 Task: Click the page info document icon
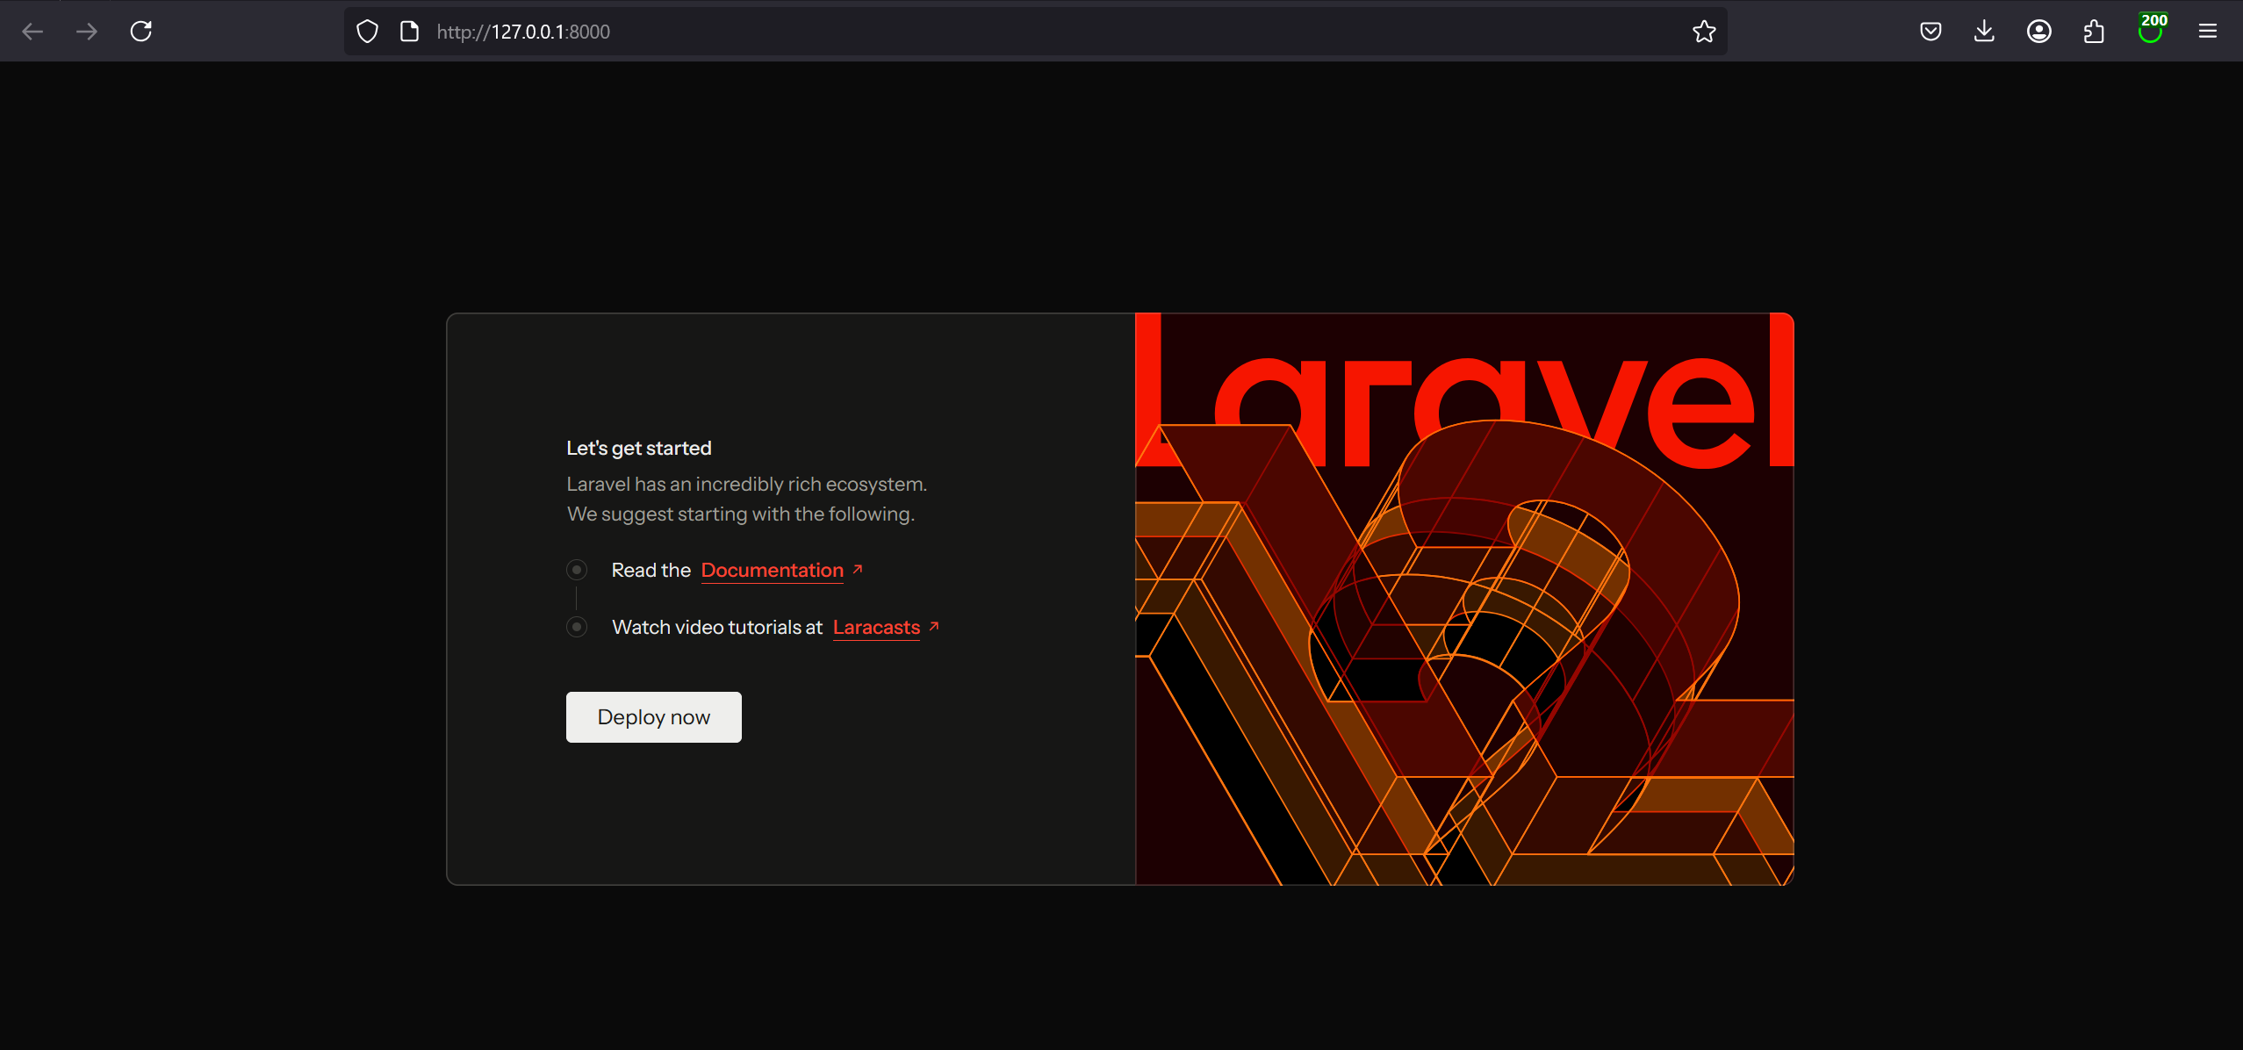click(x=409, y=32)
